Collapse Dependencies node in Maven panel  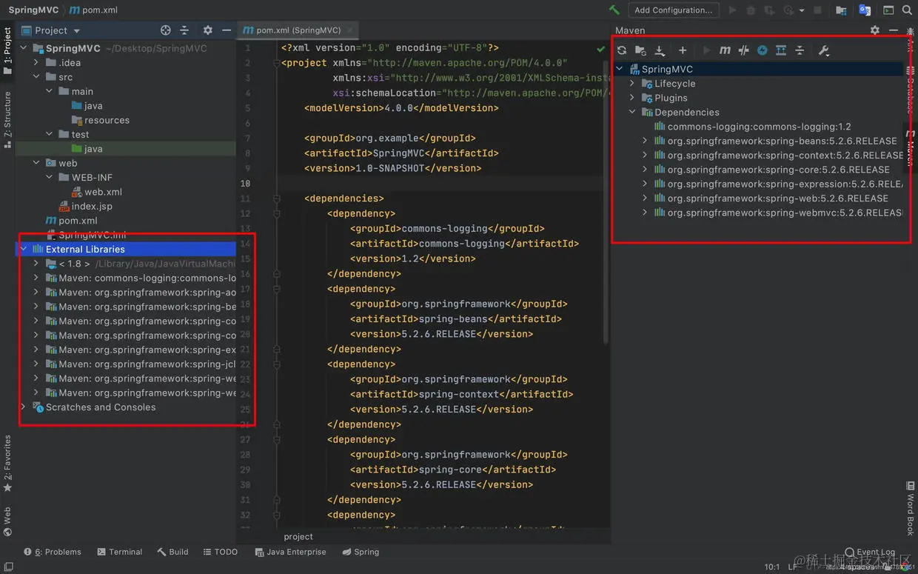(632, 113)
